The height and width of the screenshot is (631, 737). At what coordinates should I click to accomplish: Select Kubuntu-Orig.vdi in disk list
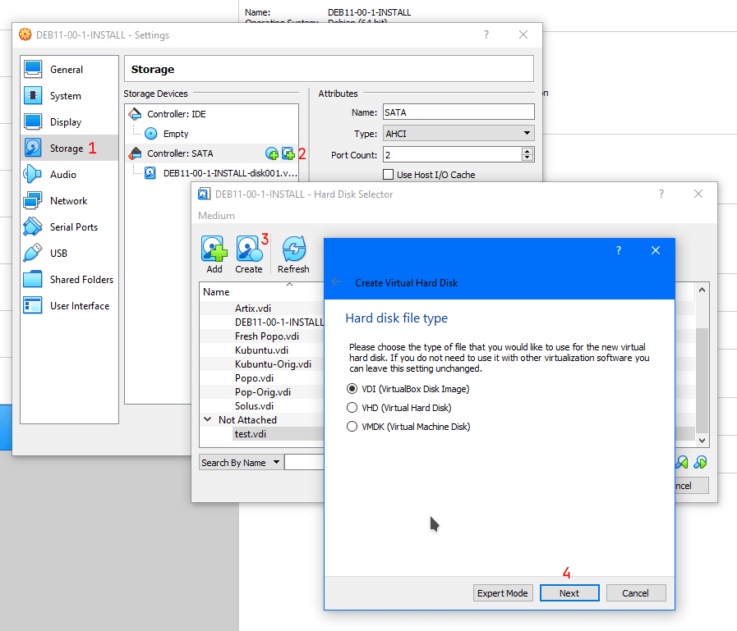pyautogui.click(x=273, y=364)
